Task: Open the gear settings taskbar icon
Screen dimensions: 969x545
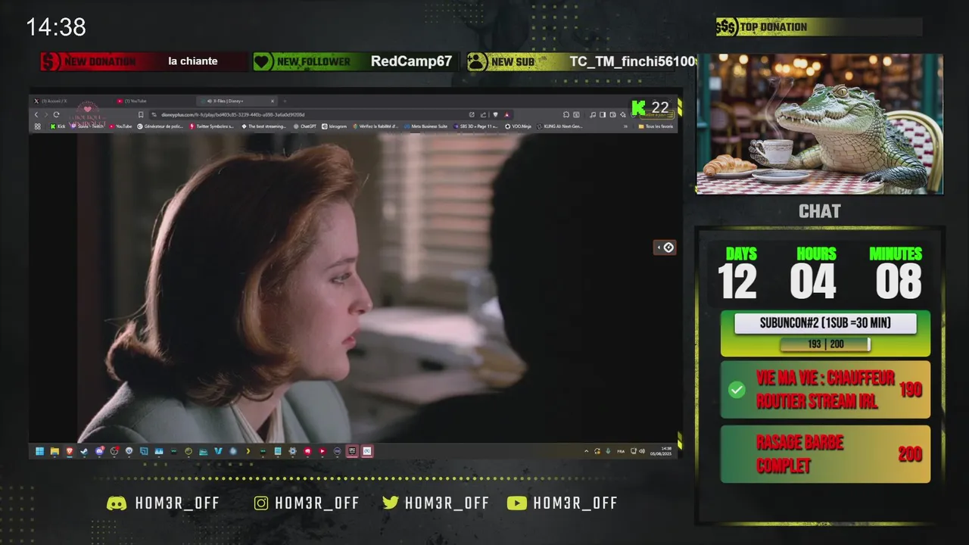Action: tap(292, 451)
